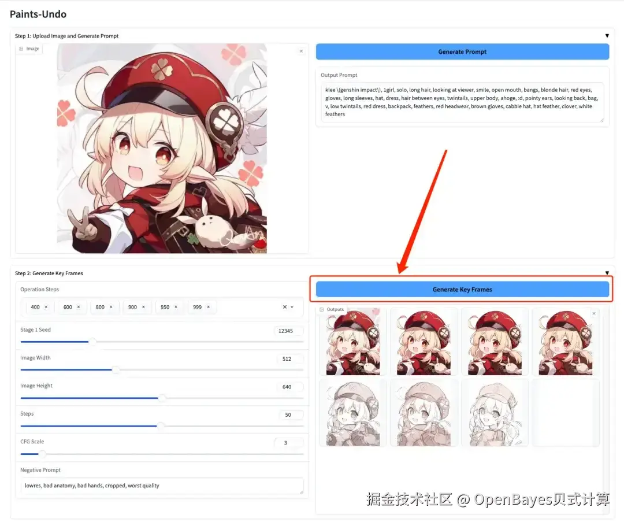
Task: Open the lightest sketch output key frame
Action: click(495, 413)
